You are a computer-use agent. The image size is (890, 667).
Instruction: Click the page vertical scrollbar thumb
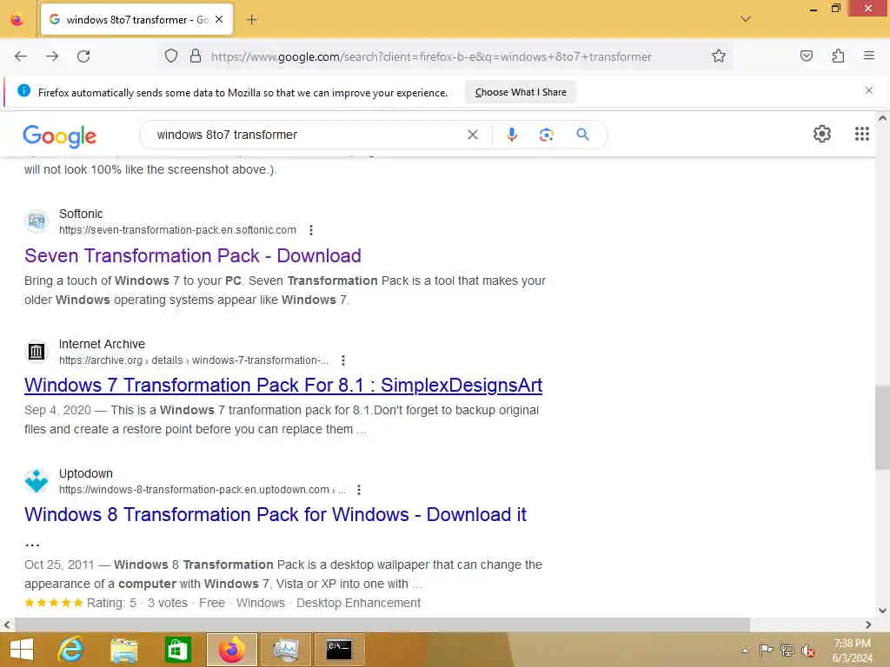tap(882, 427)
